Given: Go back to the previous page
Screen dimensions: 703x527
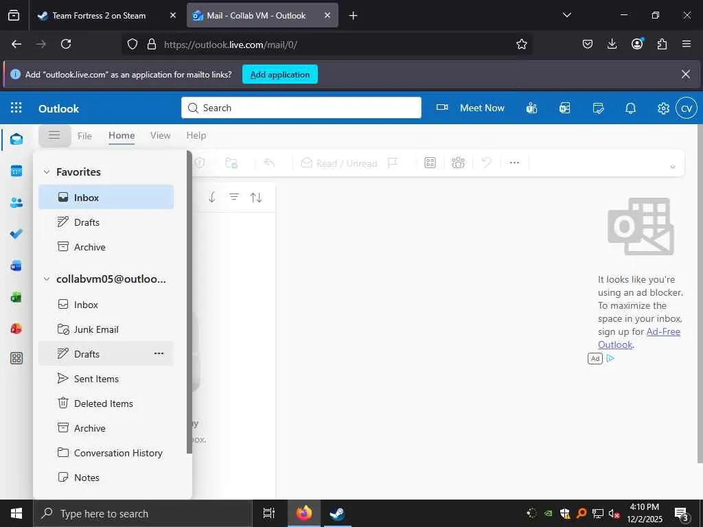Looking at the screenshot, I should click(x=16, y=44).
